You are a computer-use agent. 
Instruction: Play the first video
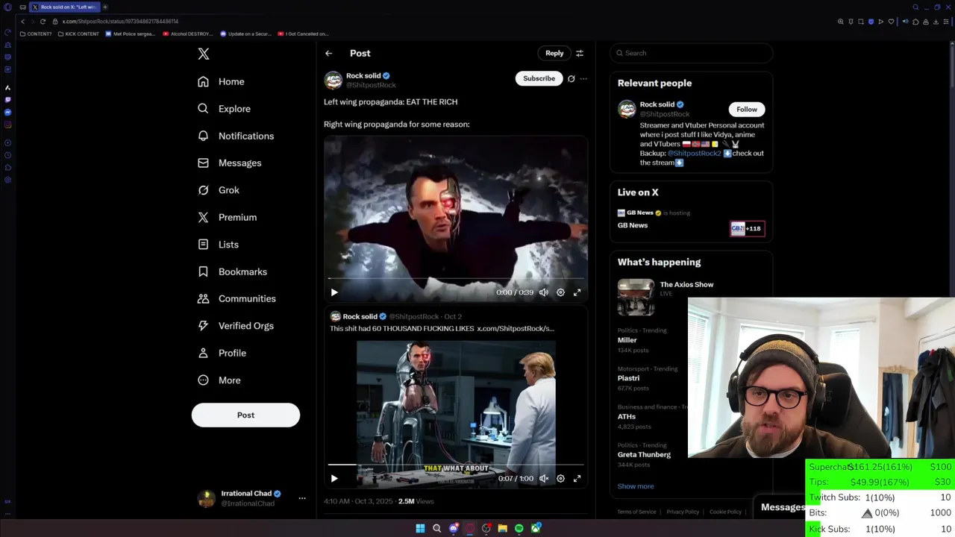coord(334,292)
